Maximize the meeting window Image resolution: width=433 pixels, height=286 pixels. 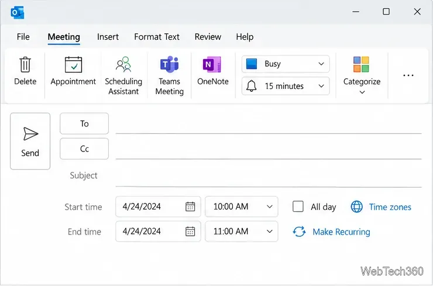[x=386, y=12]
